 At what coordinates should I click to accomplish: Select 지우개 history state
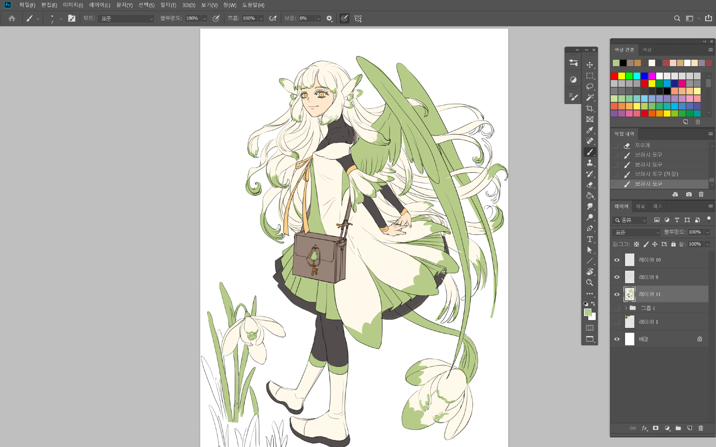(x=642, y=145)
